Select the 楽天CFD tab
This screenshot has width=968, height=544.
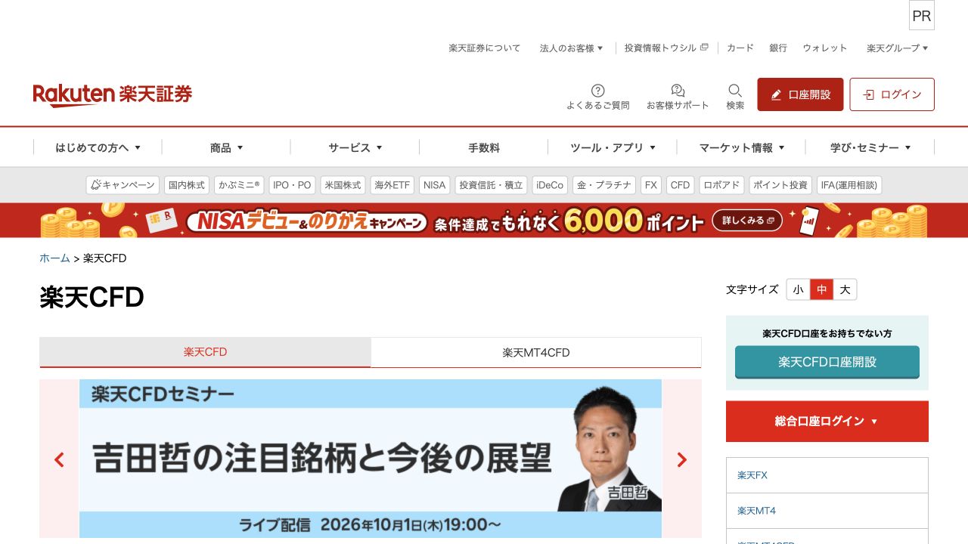(205, 352)
